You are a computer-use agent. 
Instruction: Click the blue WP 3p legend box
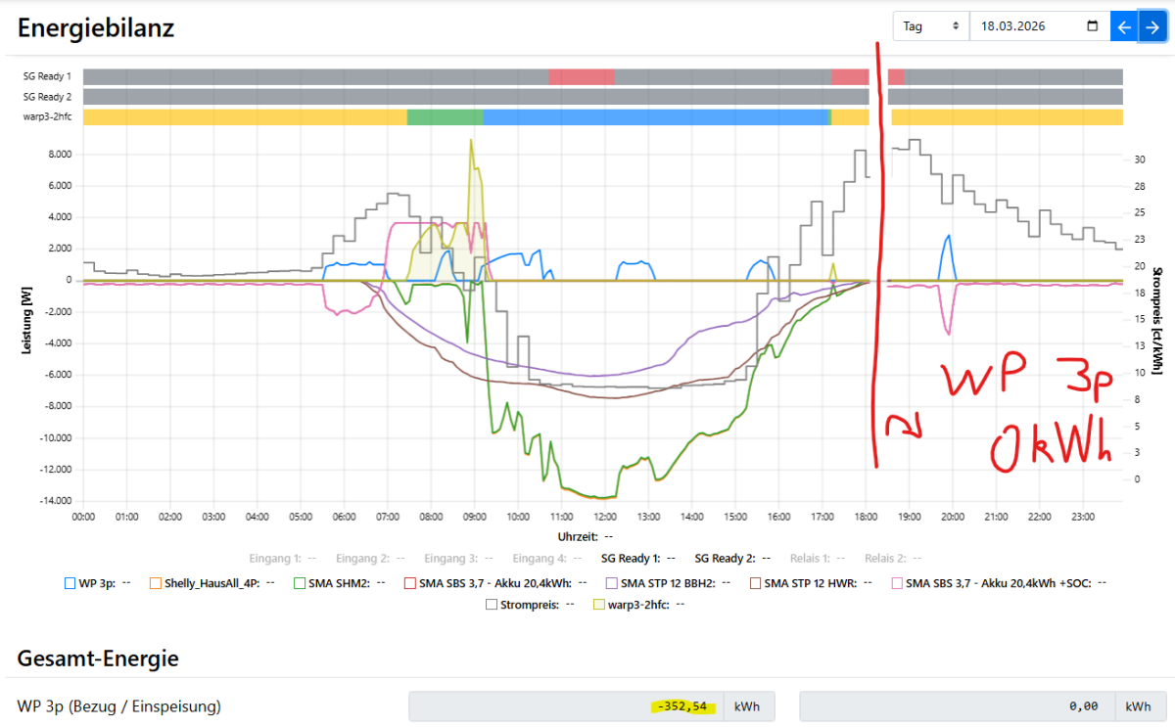(70, 583)
